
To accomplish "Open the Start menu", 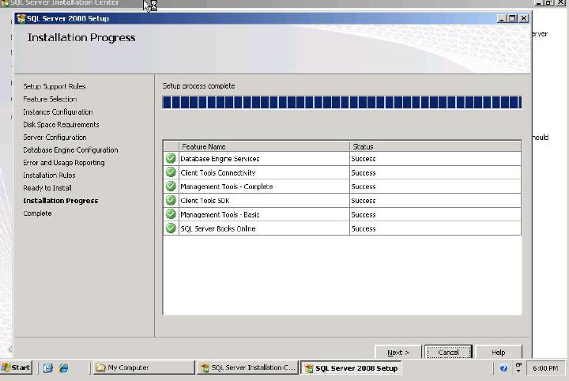I will (x=16, y=368).
